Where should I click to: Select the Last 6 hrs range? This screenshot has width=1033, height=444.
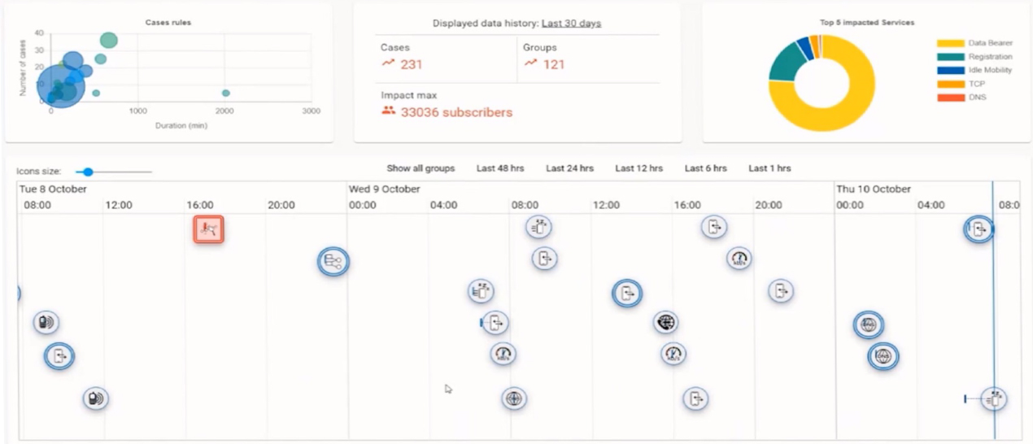point(705,168)
